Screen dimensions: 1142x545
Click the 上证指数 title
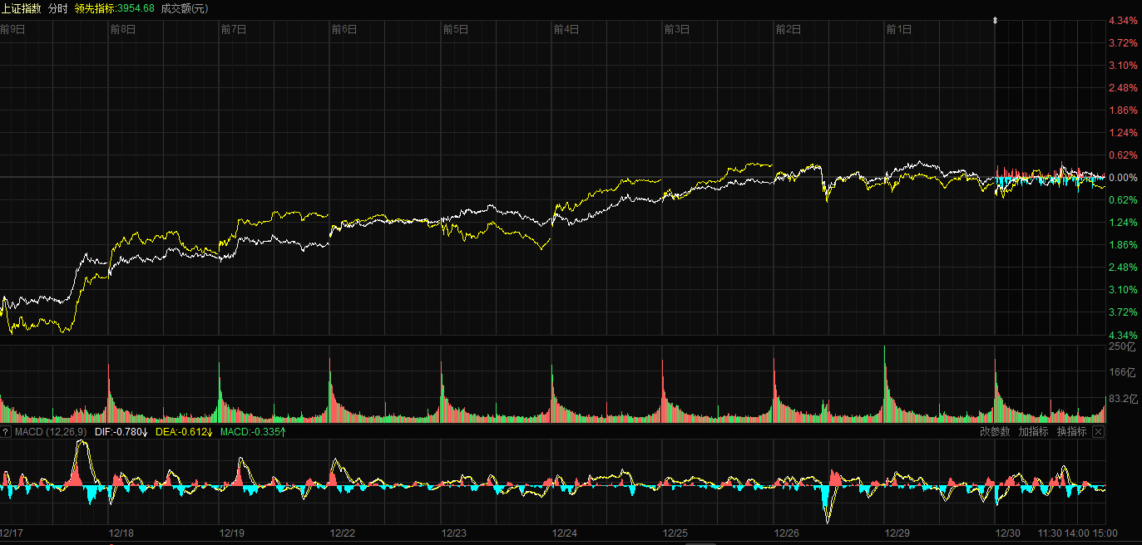pos(21,7)
